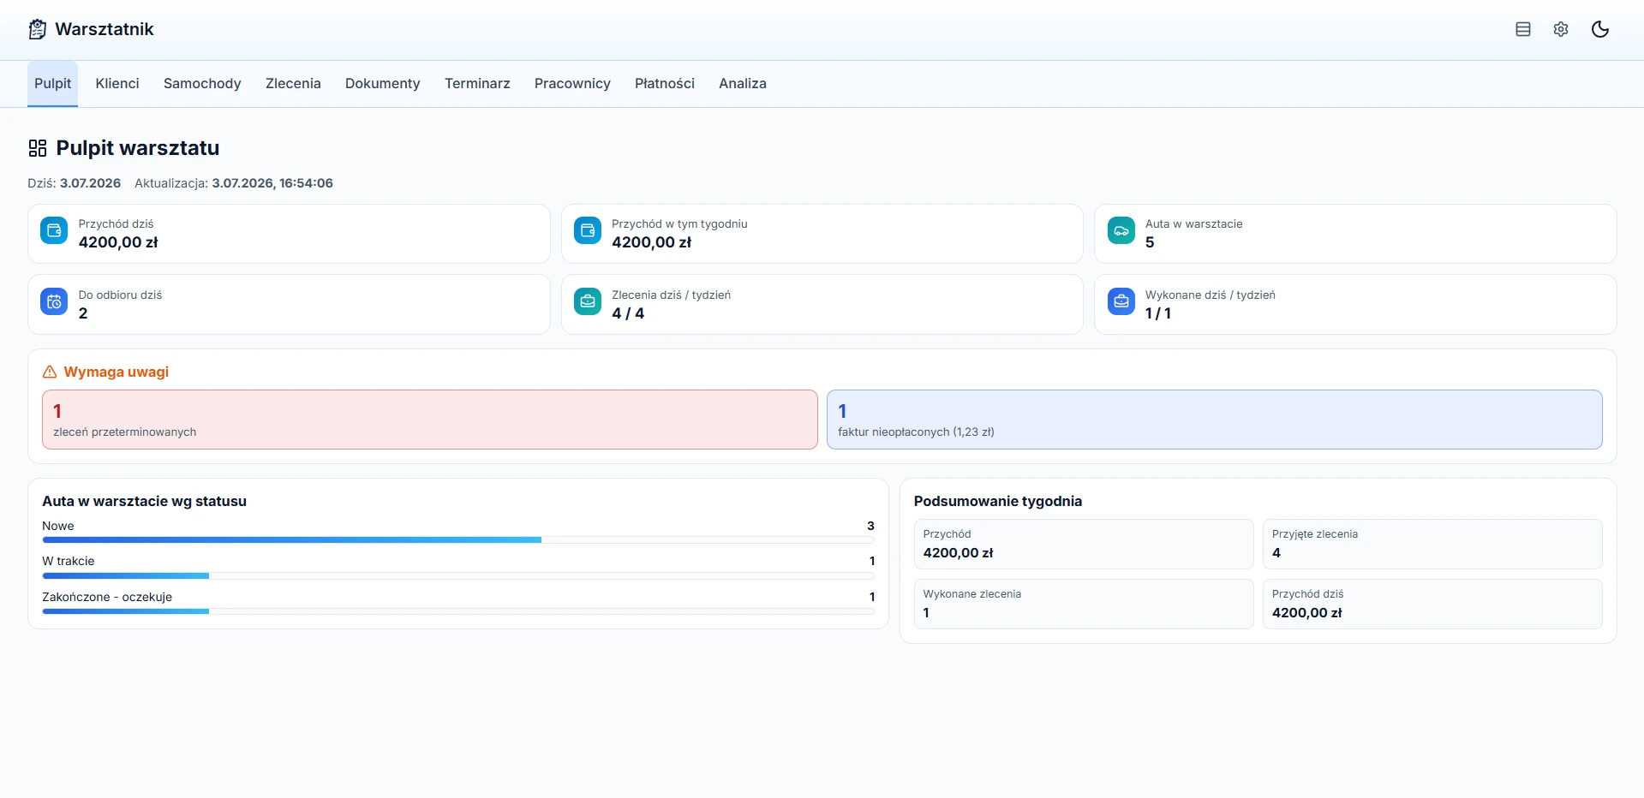Click the Auta w warsztacie wg statusu heading
This screenshot has width=1644, height=798.
point(144,501)
